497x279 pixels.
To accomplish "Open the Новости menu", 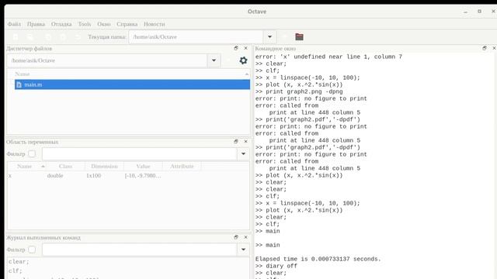I will click(154, 24).
